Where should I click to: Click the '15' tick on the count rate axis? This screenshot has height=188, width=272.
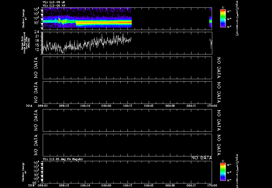(x=37, y=45)
